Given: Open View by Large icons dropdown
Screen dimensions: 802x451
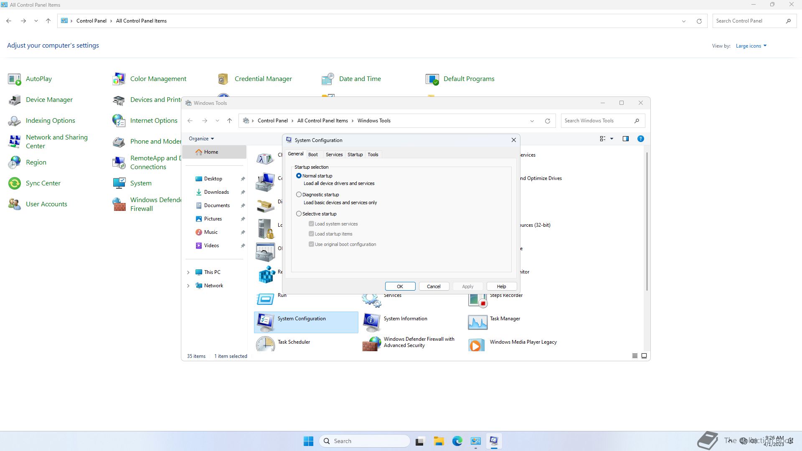Looking at the screenshot, I should tap(751, 46).
